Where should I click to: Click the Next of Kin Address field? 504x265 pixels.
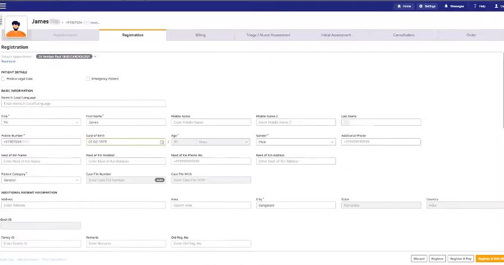tap(296, 161)
